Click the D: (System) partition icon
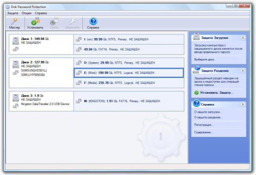 [79, 63]
